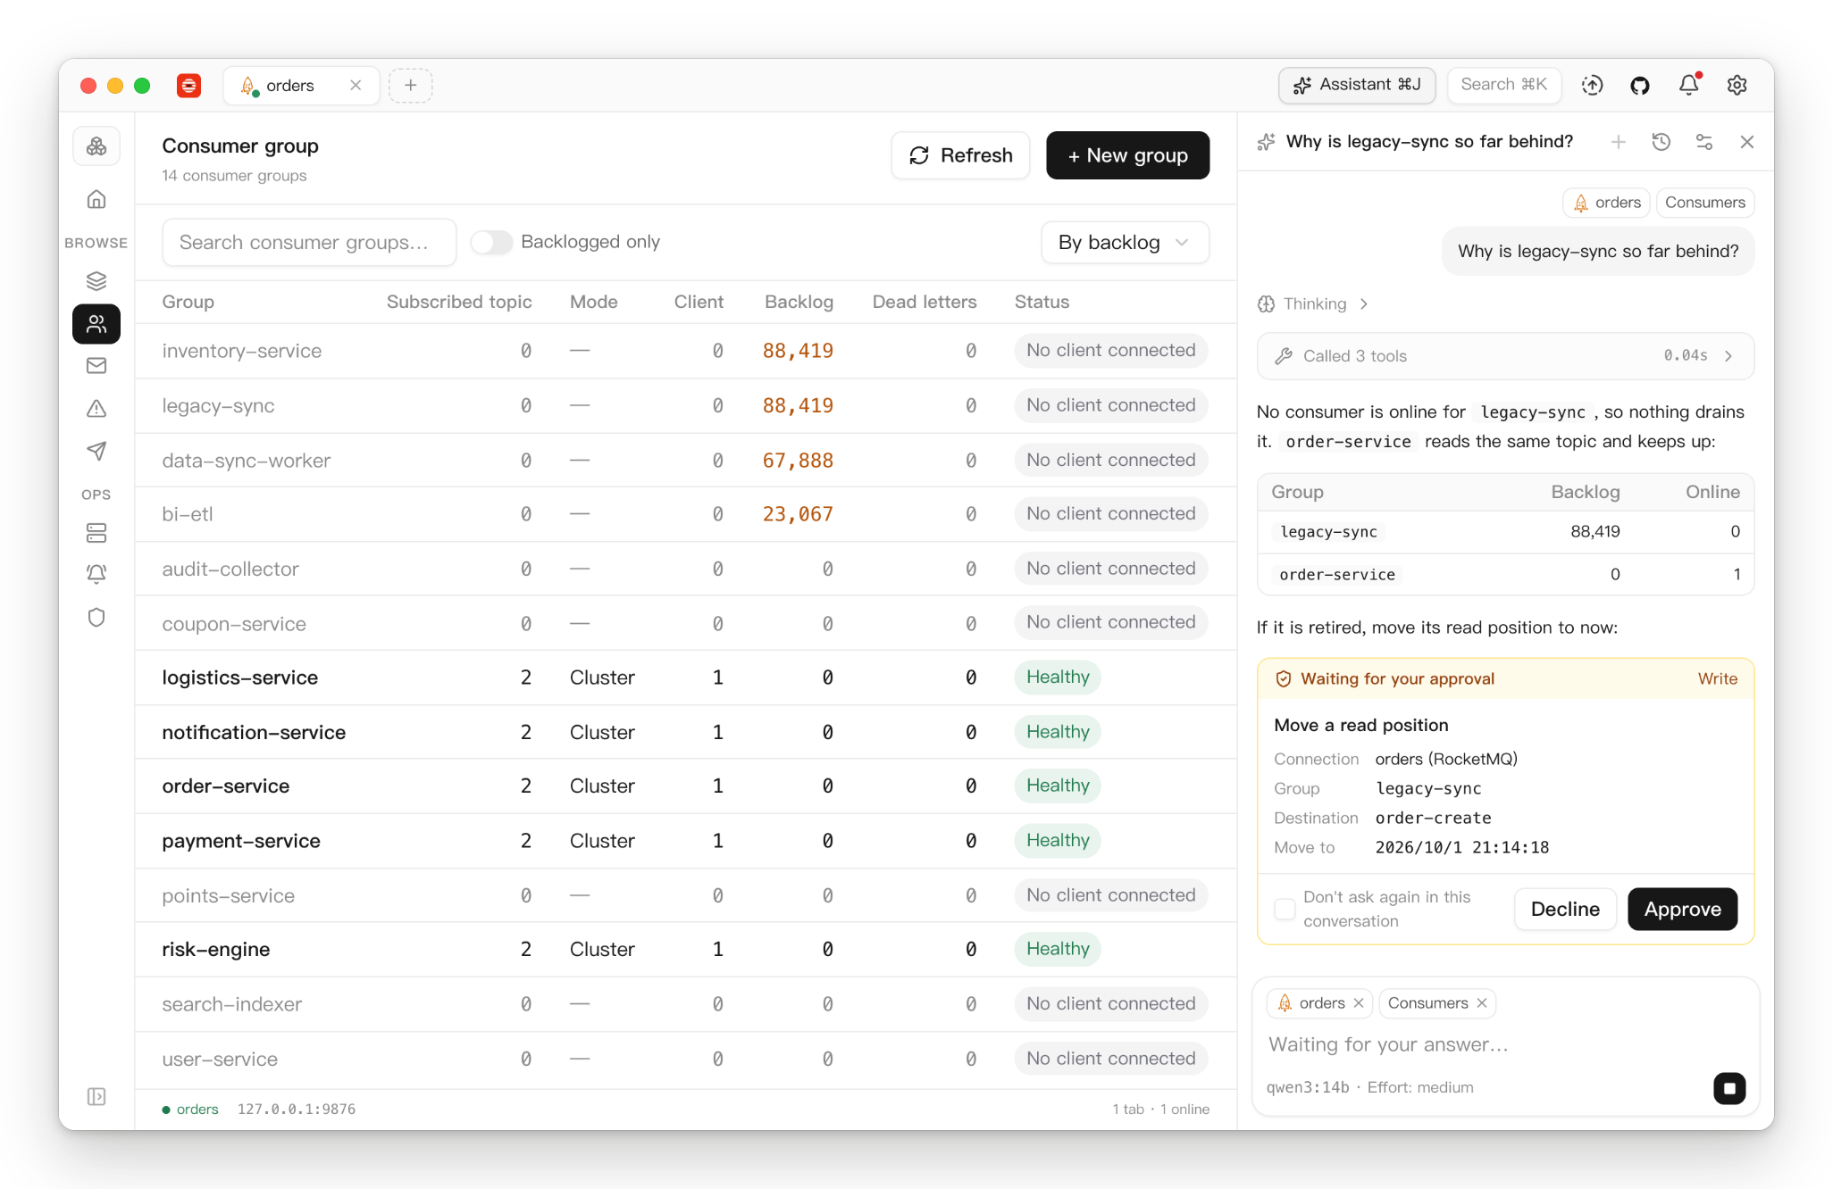Viewport: 1833px width, 1189px height.
Task: Click the Dead letters column header
Action: 925,303
